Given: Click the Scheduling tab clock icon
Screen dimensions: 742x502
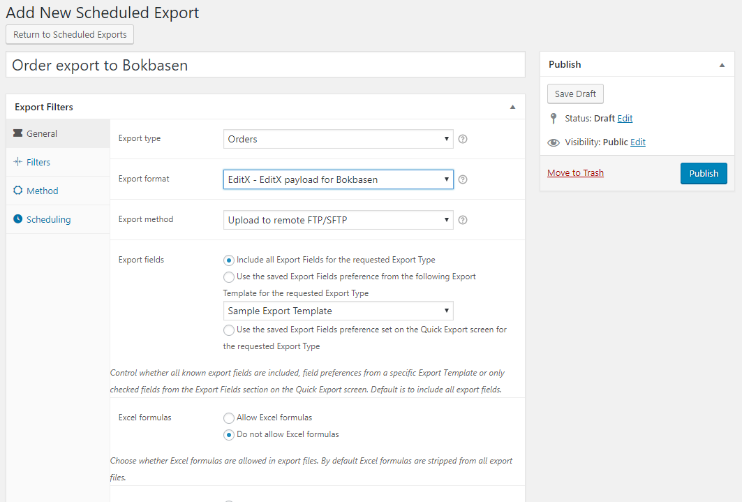Looking at the screenshot, I should (x=18, y=219).
